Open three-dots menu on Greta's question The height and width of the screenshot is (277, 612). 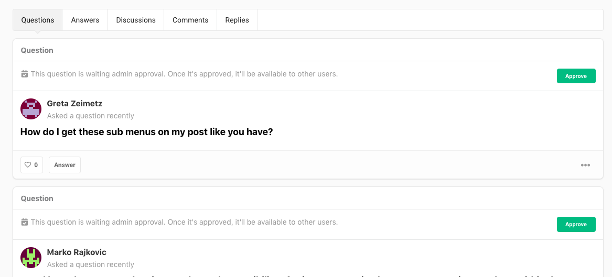click(585, 165)
